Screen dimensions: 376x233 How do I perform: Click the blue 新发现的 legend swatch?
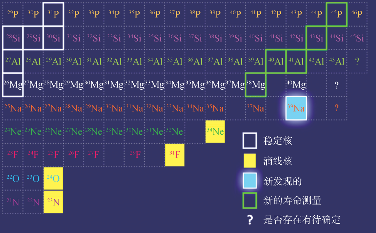click(x=250, y=181)
